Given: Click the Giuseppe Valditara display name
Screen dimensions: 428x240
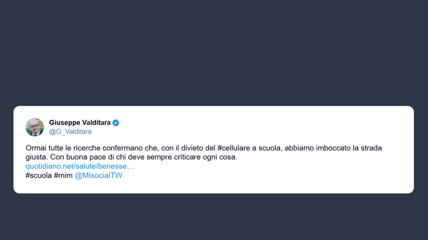Looking at the screenshot, I should (x=80, y=123).
